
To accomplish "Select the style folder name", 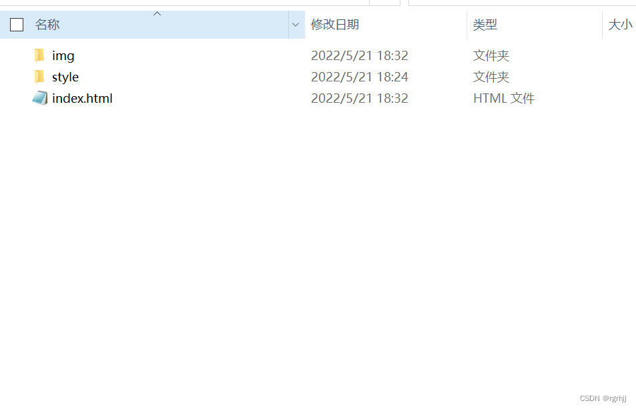I will coord(65,77).
